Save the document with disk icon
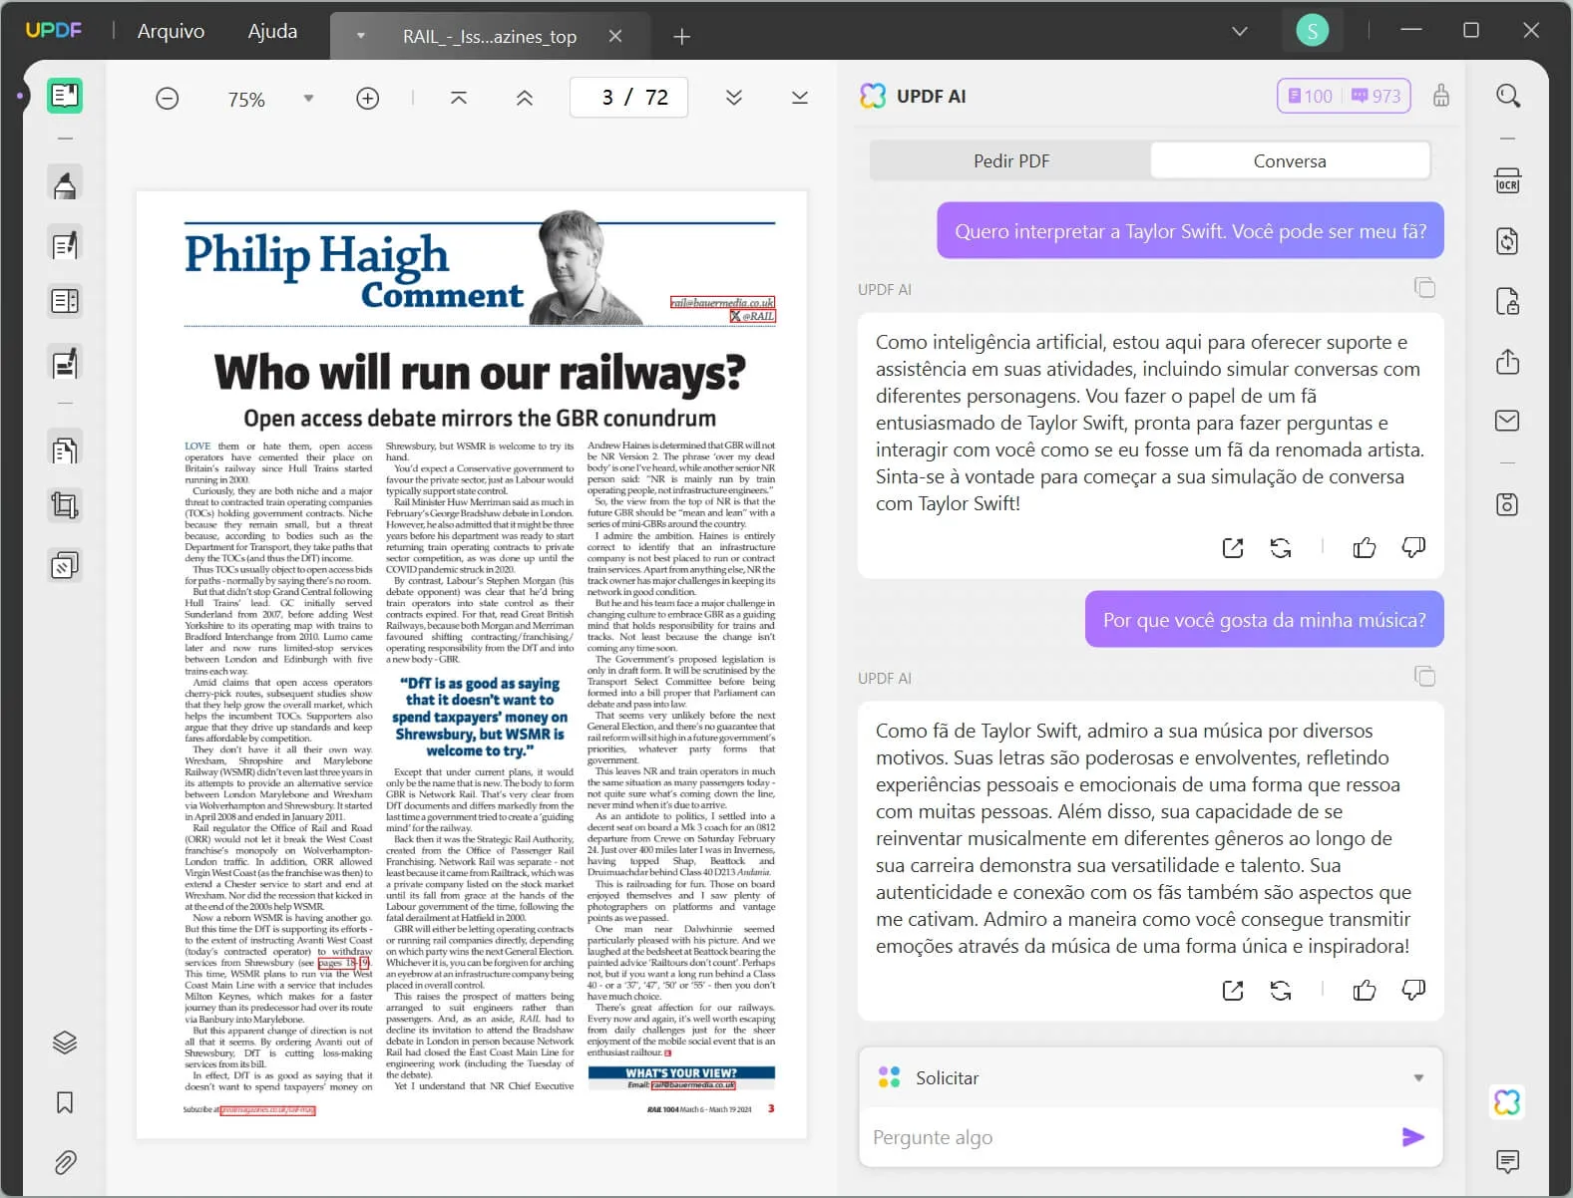 [x=1508, y=504]
